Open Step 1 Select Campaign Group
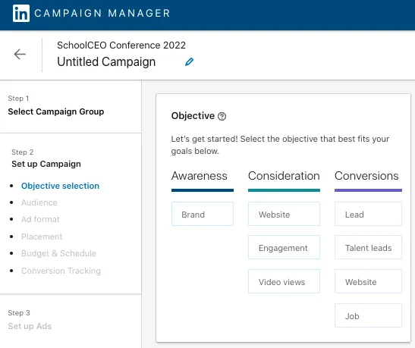The width and height of the screenshot is (415, 348). click(x=56, y=111)
